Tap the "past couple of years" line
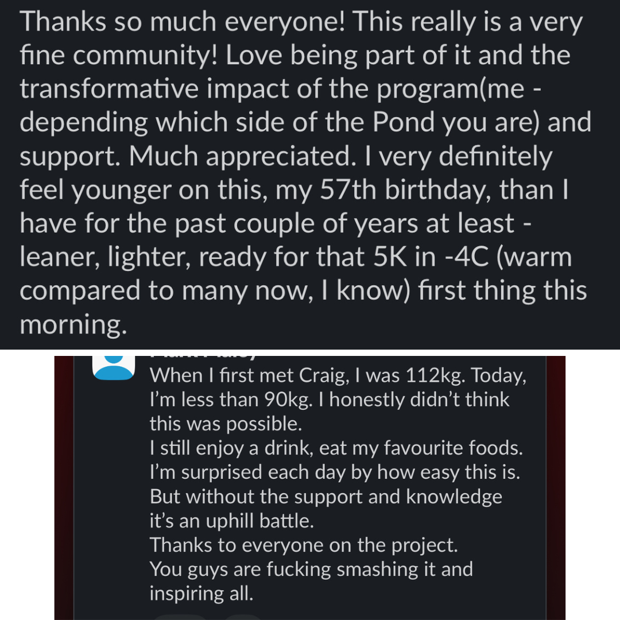This screenshot has height=620, width=620. click(x=278, y=223)
